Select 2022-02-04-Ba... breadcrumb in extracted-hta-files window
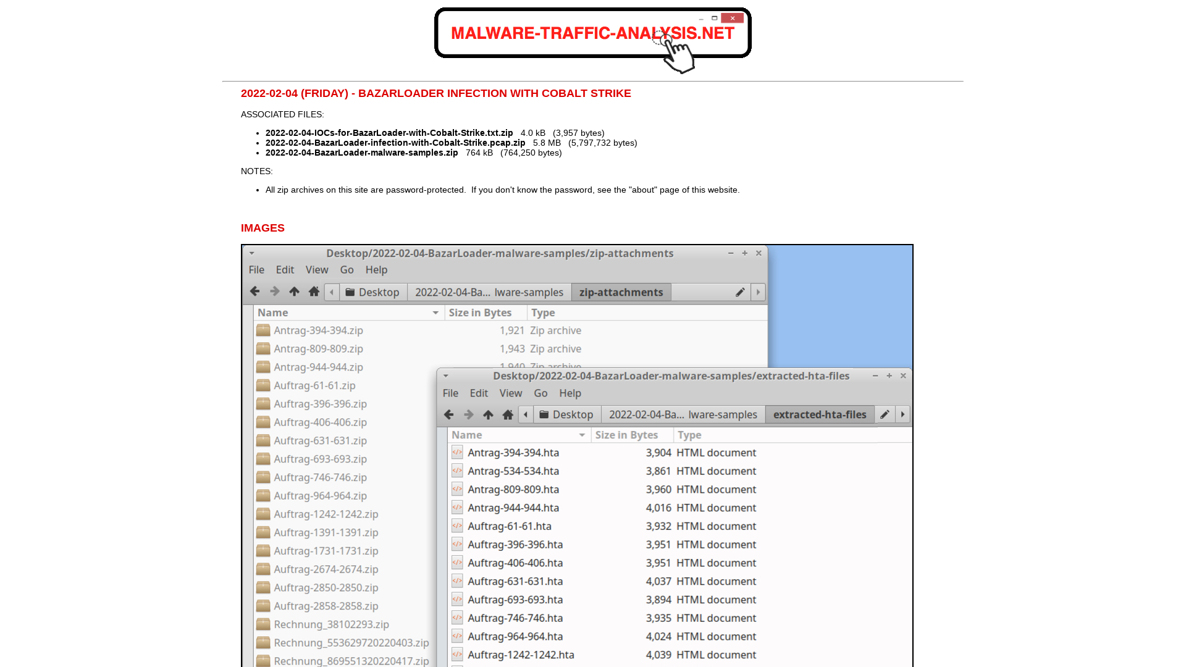This screenshot has width=1186, height=667. (x=683, y=414)
